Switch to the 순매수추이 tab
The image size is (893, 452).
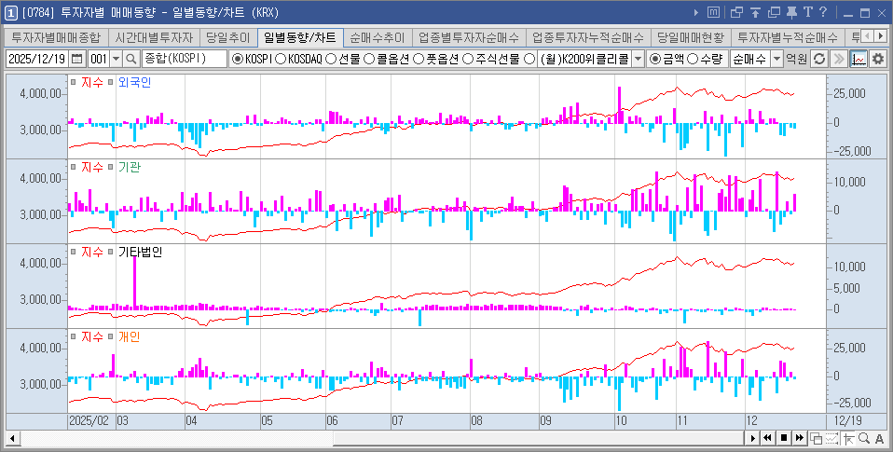(x=377, y=37)
